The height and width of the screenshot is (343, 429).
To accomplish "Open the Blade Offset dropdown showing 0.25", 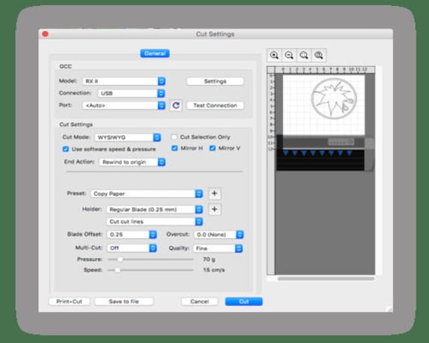I will [x=132, y=235].
